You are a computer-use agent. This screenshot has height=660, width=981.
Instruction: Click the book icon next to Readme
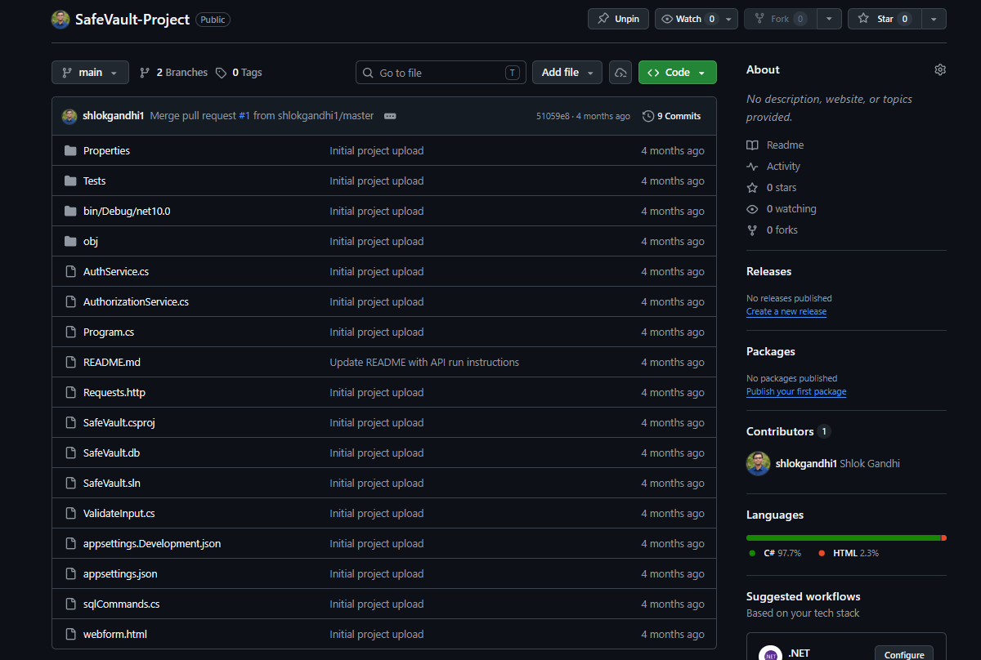(x=752, y=145)
